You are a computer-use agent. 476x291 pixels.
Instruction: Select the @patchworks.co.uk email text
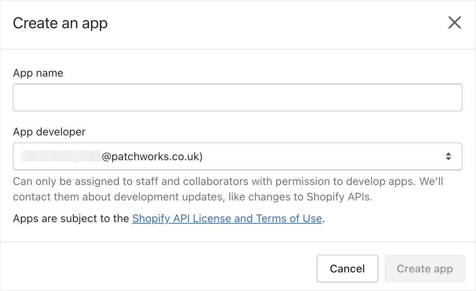click(x=152, y=157)
